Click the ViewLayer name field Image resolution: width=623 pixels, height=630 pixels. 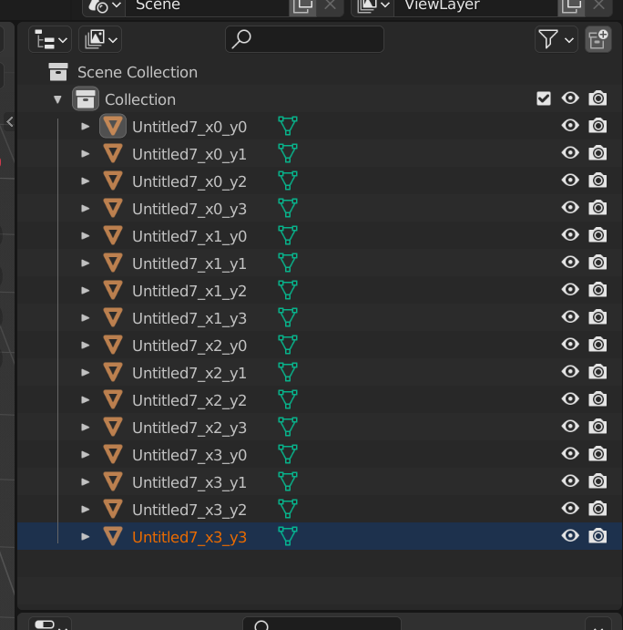coord(475,6)
